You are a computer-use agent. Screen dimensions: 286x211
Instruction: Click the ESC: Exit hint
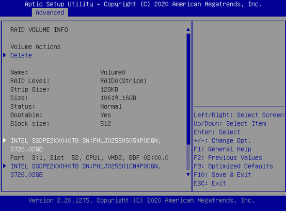[x=210, y=183]
